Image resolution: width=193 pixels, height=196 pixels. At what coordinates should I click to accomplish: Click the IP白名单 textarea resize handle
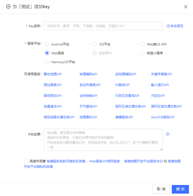[x=161, y=149]
